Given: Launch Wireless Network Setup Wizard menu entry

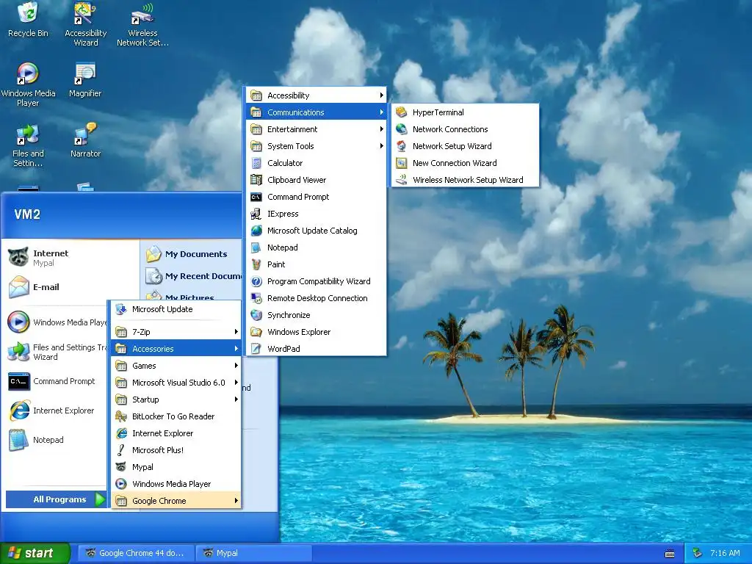Looking at the screenshot, I should point(465,180).
